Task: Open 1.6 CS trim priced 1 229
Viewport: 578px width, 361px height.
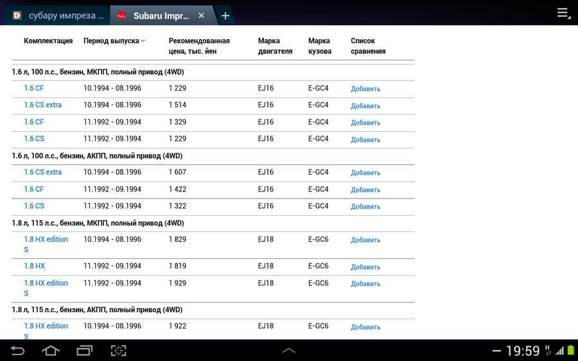Action: (34, 139)
